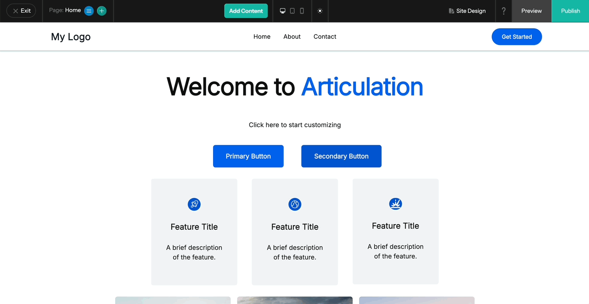Click the help question mark icon

click(x=504, y=11)
